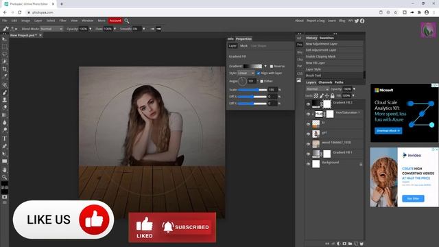Select the Pen tool

(x=4, y=146)
